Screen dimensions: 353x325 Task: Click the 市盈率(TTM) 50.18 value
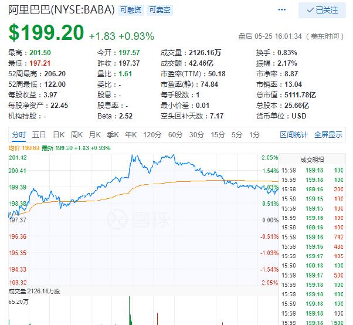pos(217,74)
